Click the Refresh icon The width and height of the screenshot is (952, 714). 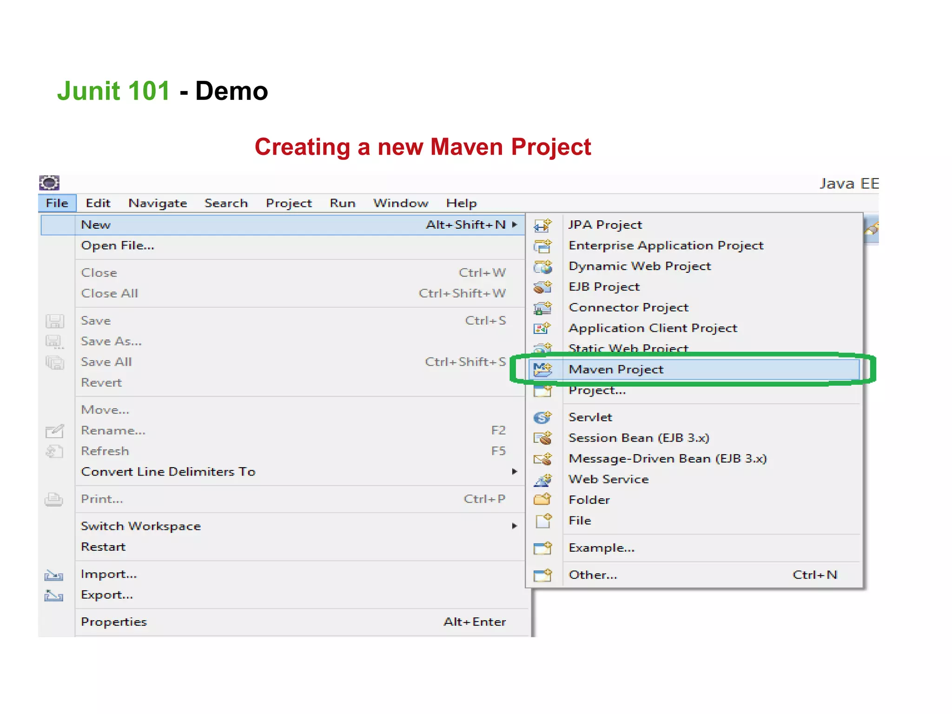click(x=54, y=451)
